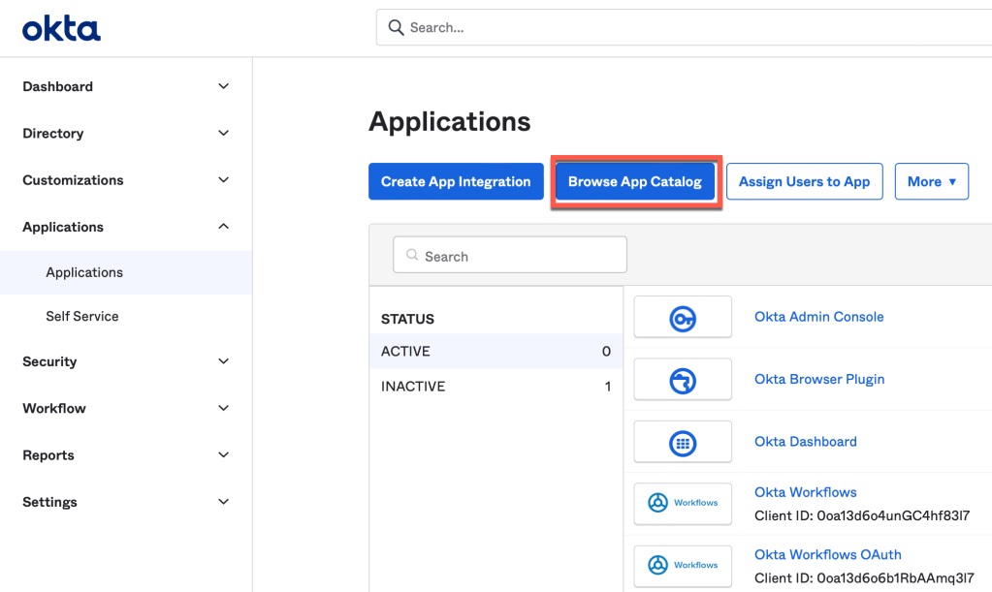
Task: Expand the Security sidebar section
Action: [x=223, y=361]
